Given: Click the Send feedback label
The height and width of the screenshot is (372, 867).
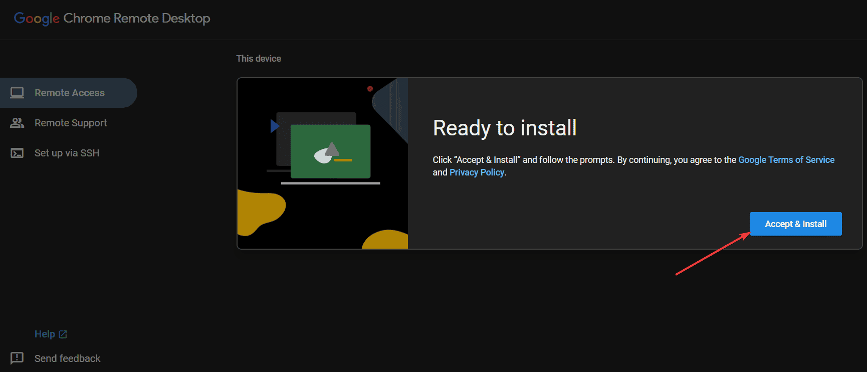Looking at the screenshot, I should [67, 358].
